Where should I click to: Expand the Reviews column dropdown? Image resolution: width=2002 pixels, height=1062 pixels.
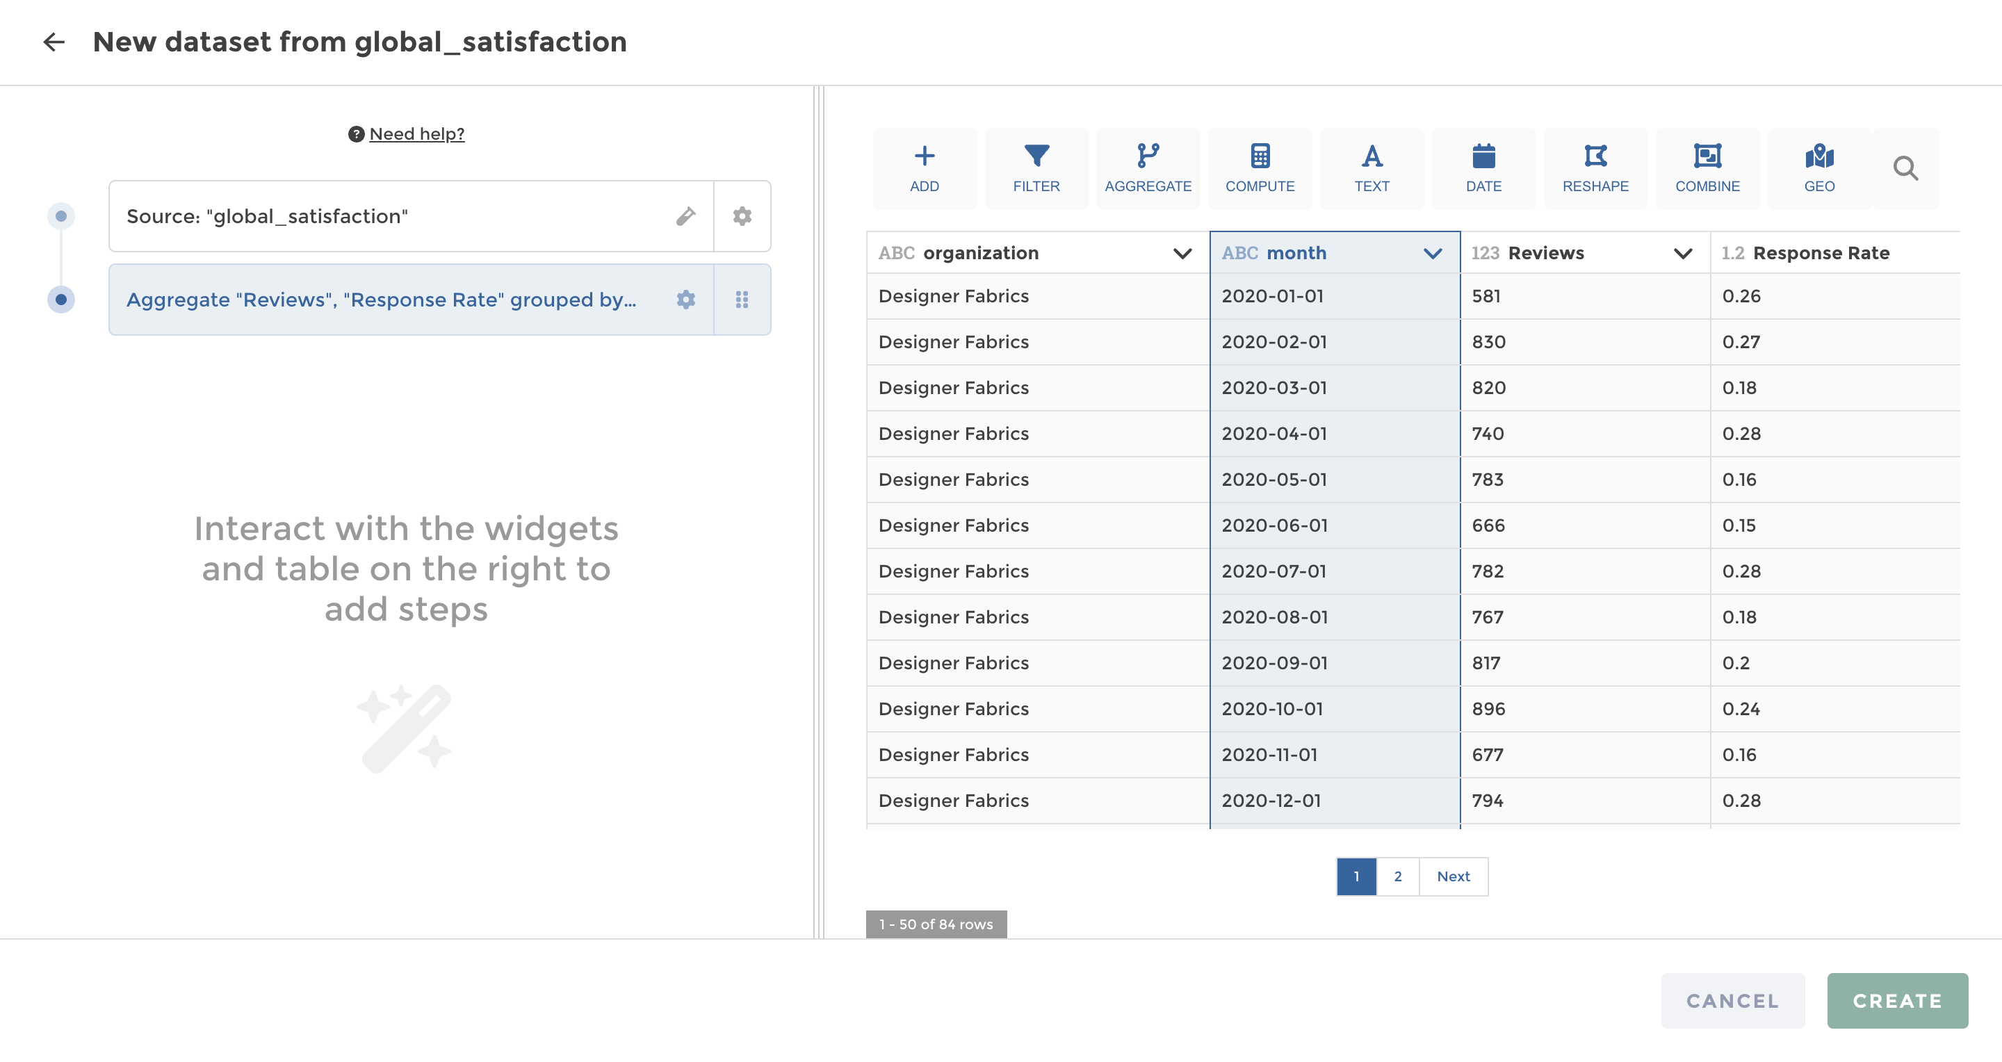1682,253
